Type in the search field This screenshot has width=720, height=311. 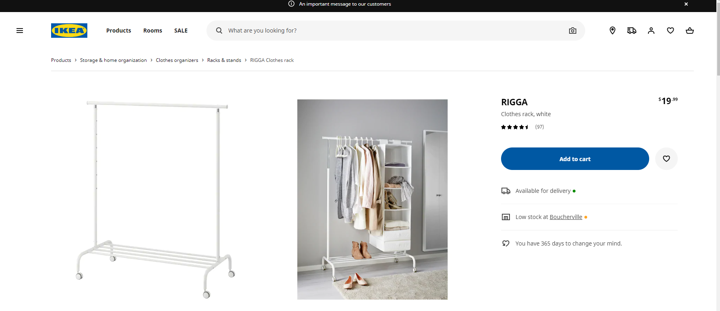click(390, 31)
